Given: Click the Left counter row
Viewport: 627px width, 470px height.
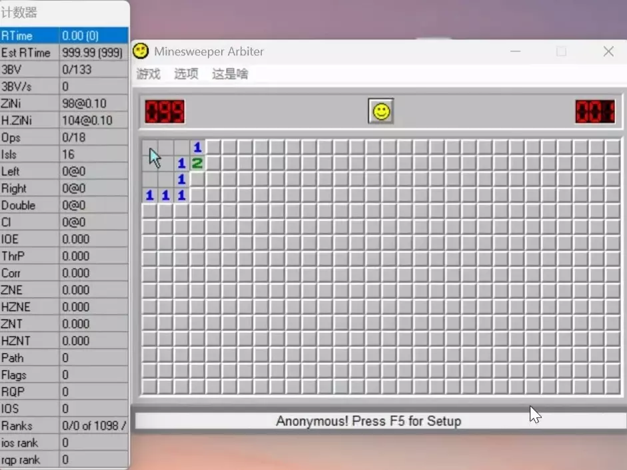Looking at the screenshot, I should click(64, 172).
